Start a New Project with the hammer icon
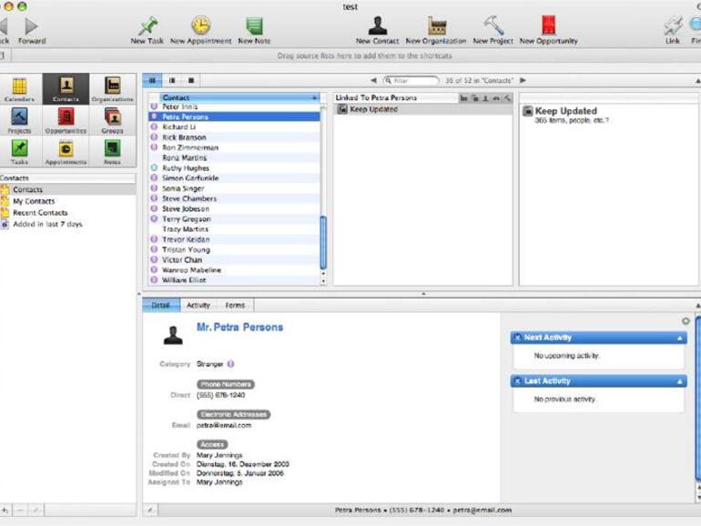 coord(493,26)
